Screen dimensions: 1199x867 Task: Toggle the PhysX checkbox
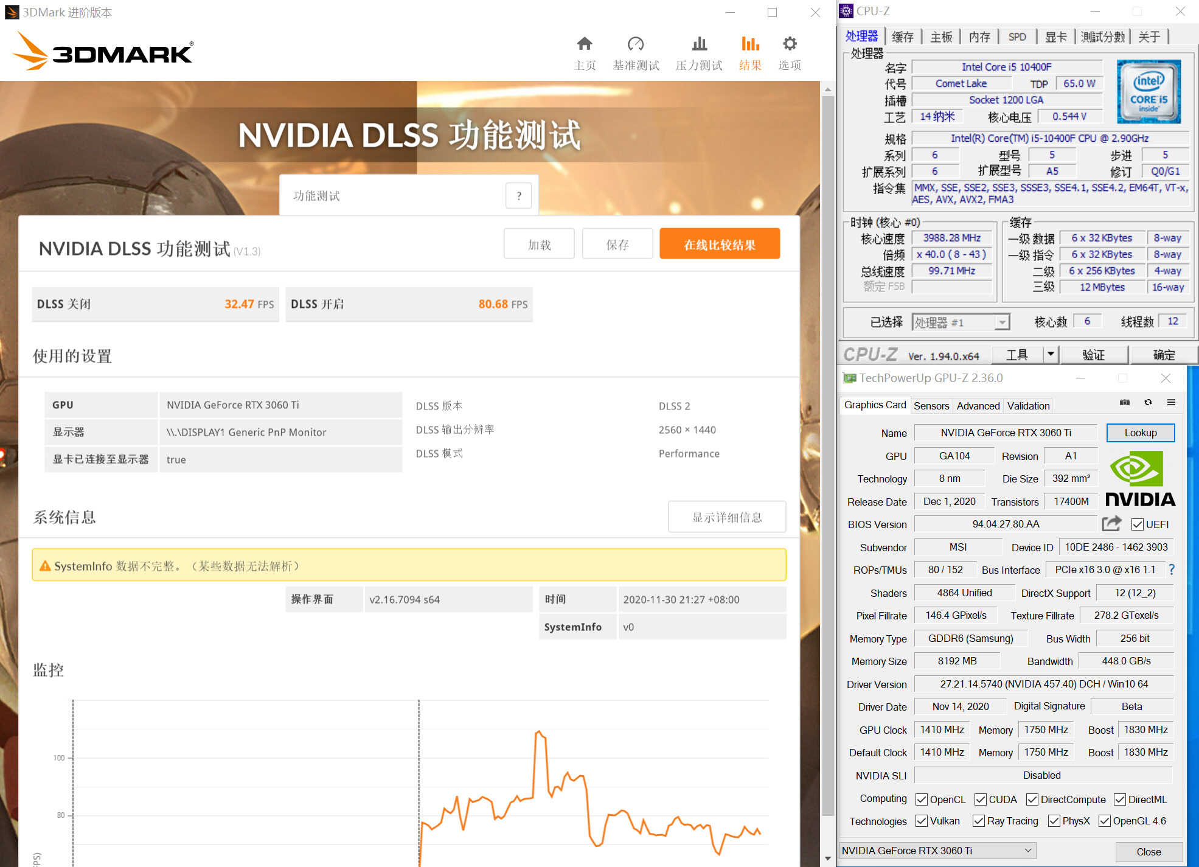(x=1054, y=821)
